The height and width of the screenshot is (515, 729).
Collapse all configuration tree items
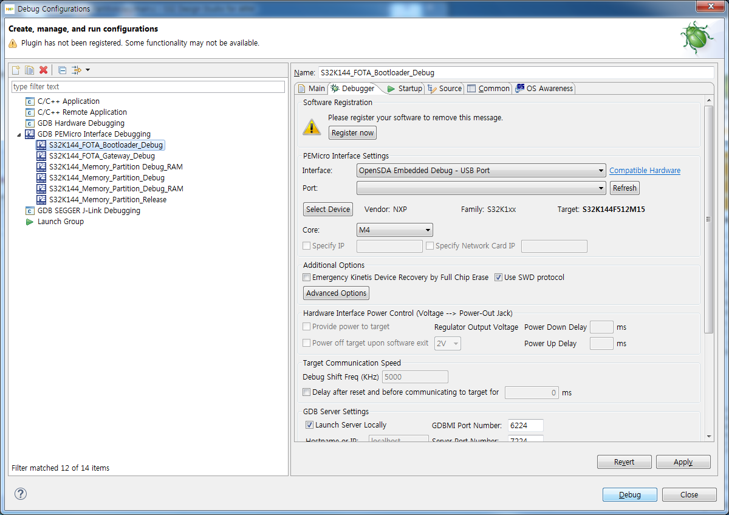click(x=61, y=70)
